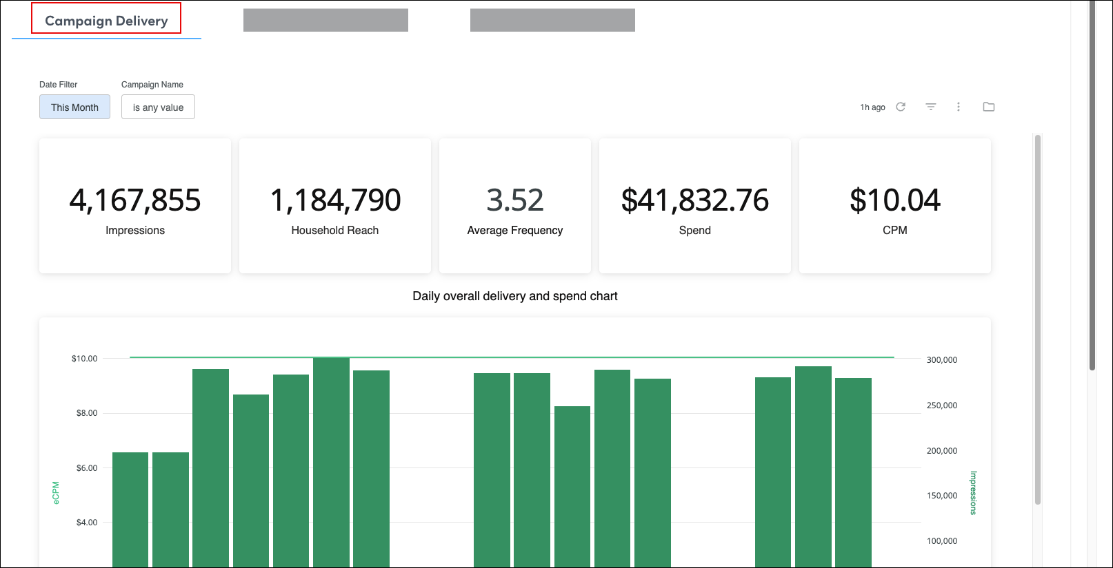
Task: Click the refresh dashboard icon
Action: [x=901, y=107]
